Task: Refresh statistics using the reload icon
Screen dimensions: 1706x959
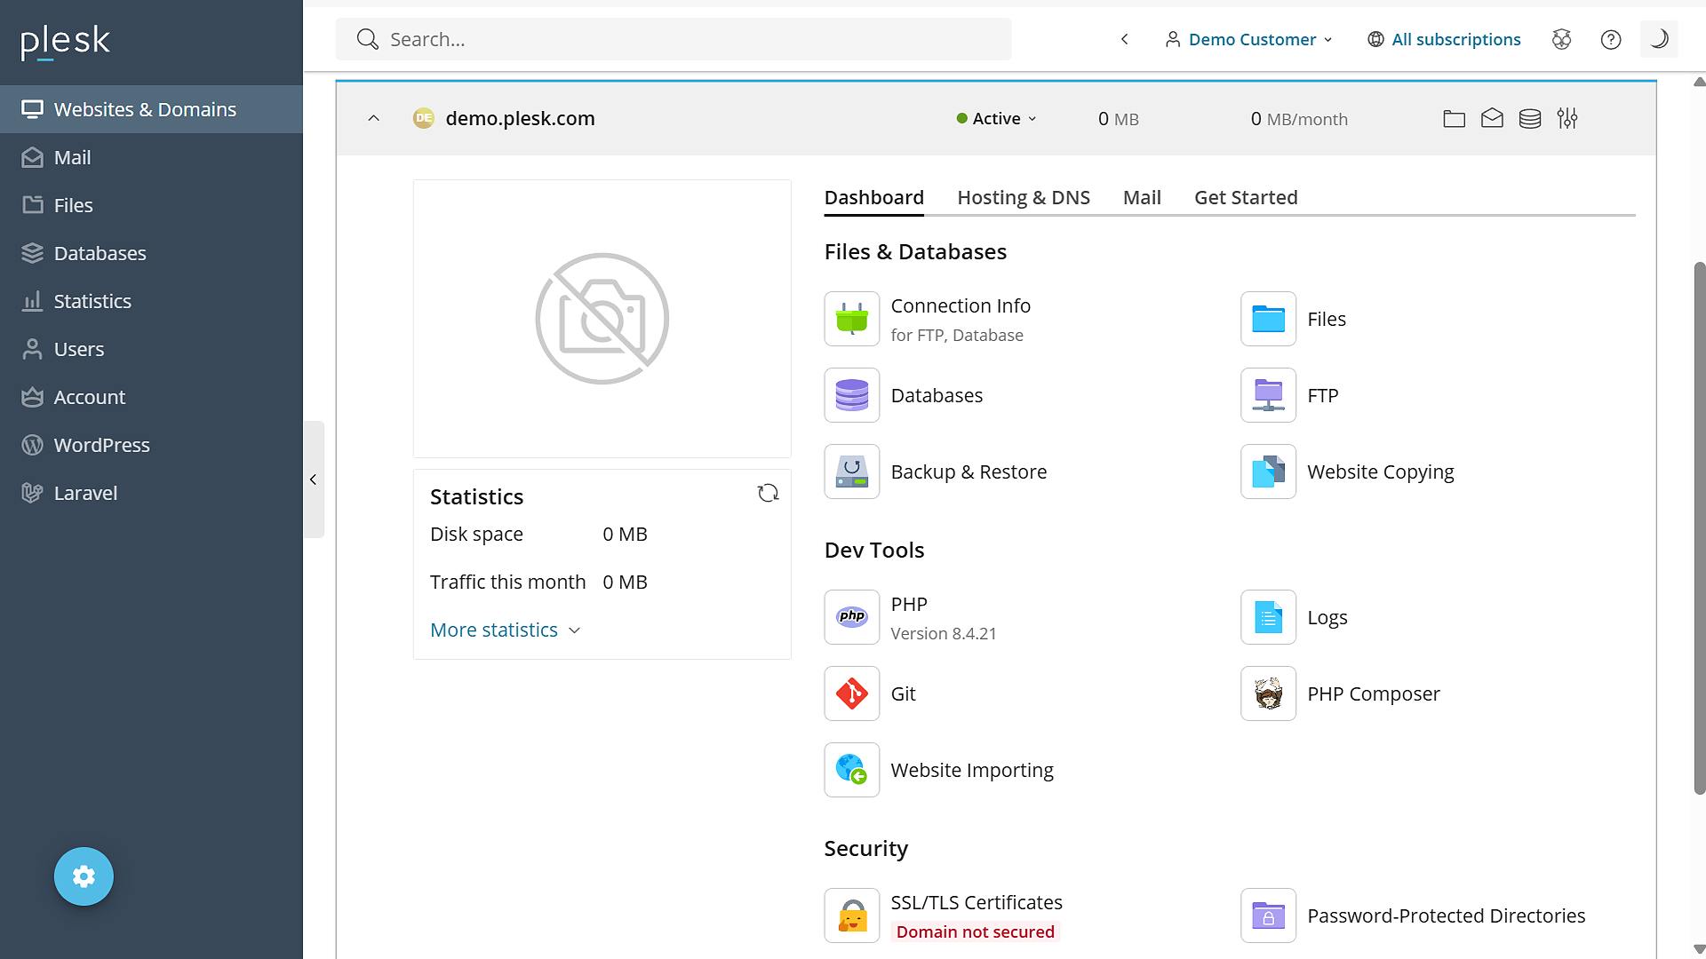Action: tap(768, 493)
